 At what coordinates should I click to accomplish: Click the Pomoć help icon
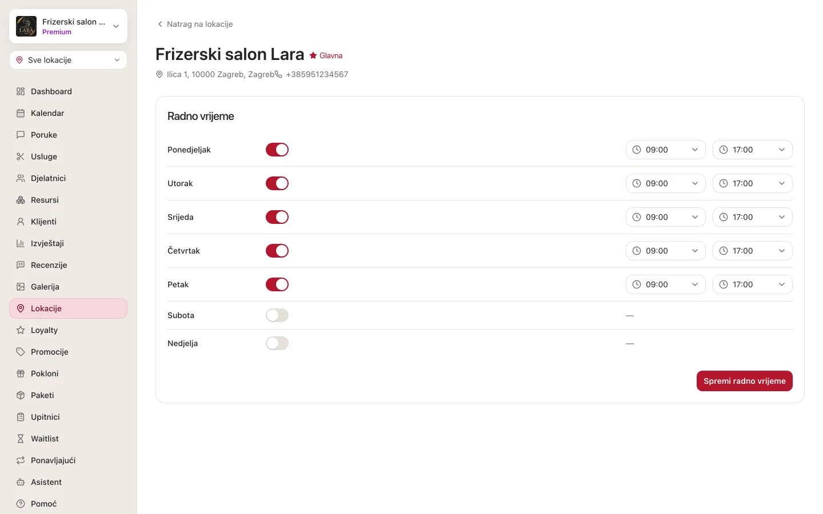tap(21, 504)
